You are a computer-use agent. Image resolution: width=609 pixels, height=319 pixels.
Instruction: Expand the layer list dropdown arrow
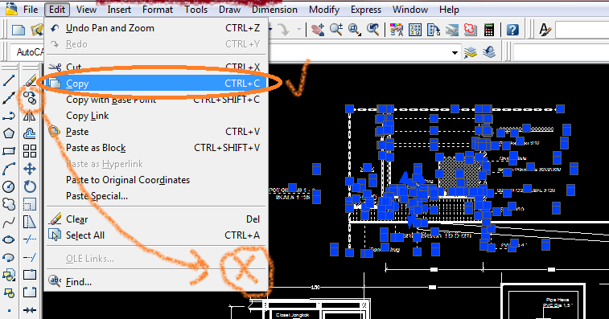[x=455, y=52]
